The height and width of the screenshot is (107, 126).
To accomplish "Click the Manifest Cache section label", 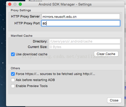I will 22,36.
